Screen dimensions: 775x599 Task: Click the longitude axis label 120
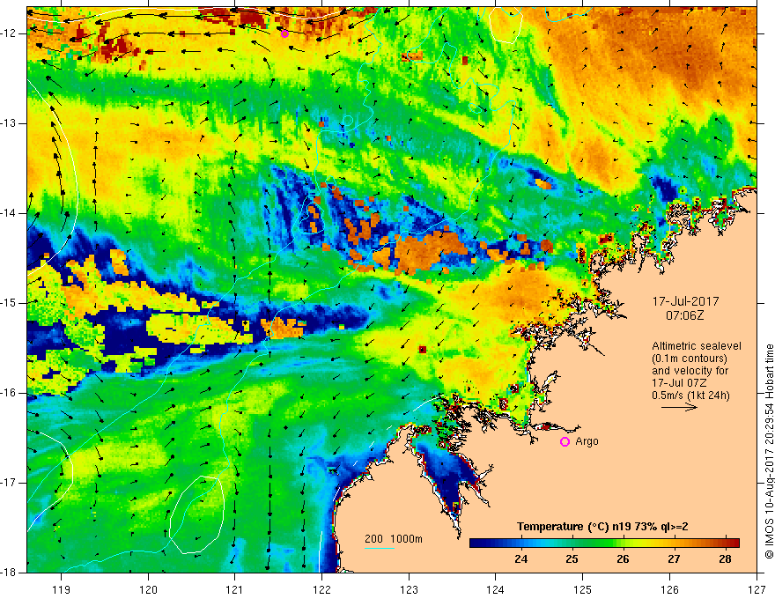148,589
